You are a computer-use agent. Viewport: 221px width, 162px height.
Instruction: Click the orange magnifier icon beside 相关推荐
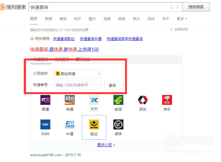(x=32, y=39)
